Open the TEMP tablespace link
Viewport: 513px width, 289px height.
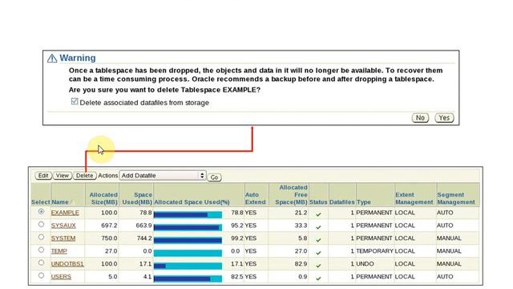click(59, 251)
